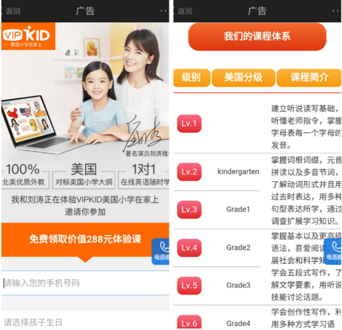Switch to the 课程简介 tab
This screenshot has height=330, width=342.
[309, 77]
